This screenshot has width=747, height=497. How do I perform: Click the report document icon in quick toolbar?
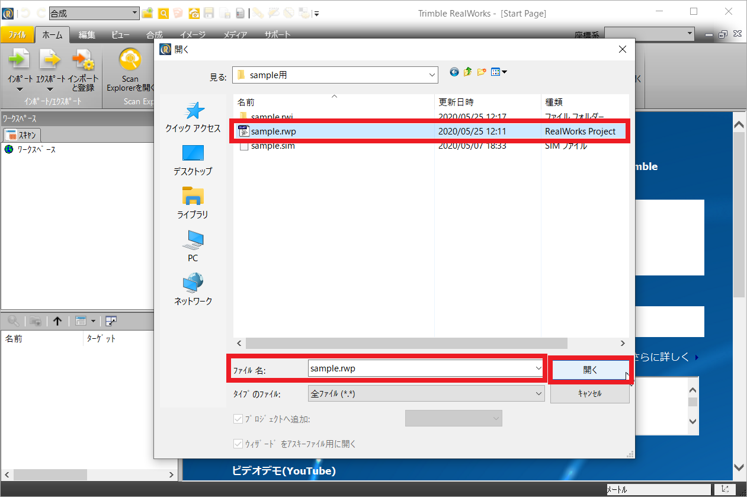(x=240, y=13)
